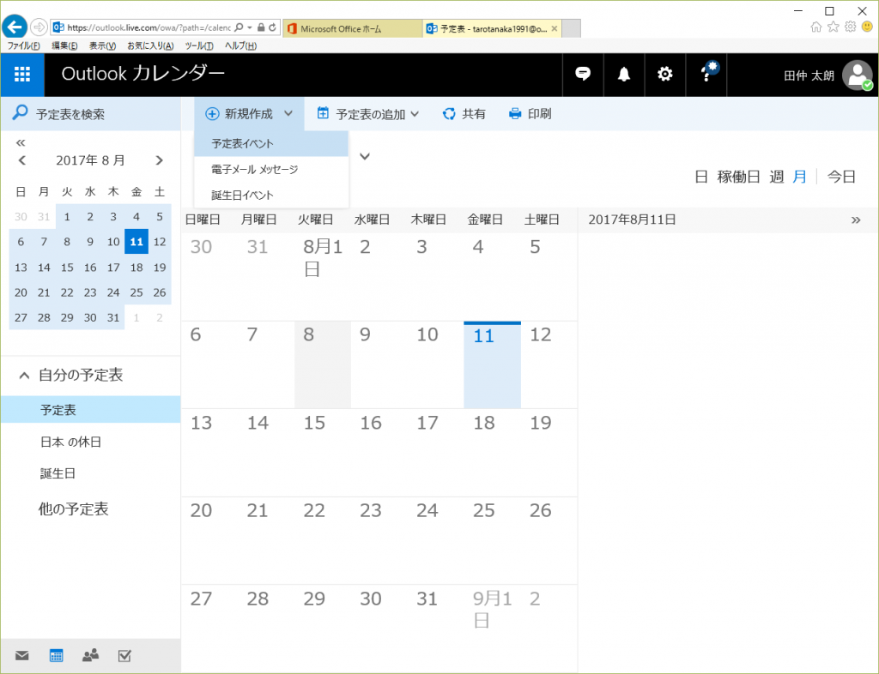Screen dimensions: 879x674
Task: Open the Skype chat icon in header
Action: [x=583, y=74]
